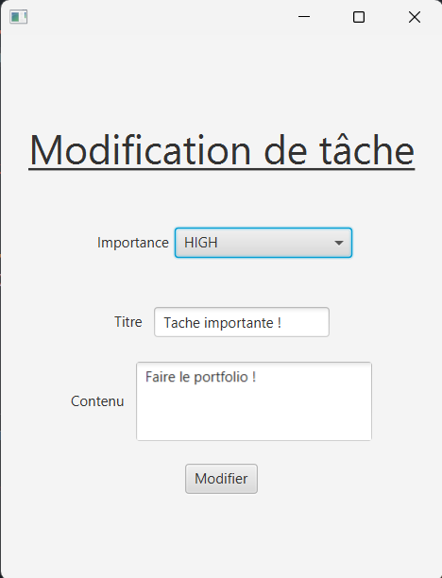Focus the Titre text field
This screenshot has height=578, width=442.
tap(242, 322)
